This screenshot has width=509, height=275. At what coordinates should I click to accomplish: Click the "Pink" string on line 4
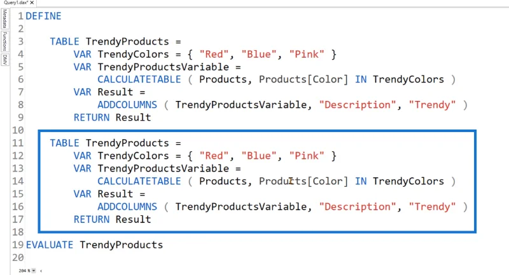pyautogui.click(x=307, y=54)
